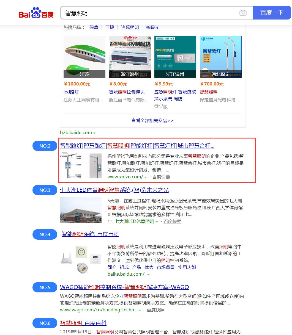
Task: Open the WAGO智能照明控制系统 result title
Action: 124,287
